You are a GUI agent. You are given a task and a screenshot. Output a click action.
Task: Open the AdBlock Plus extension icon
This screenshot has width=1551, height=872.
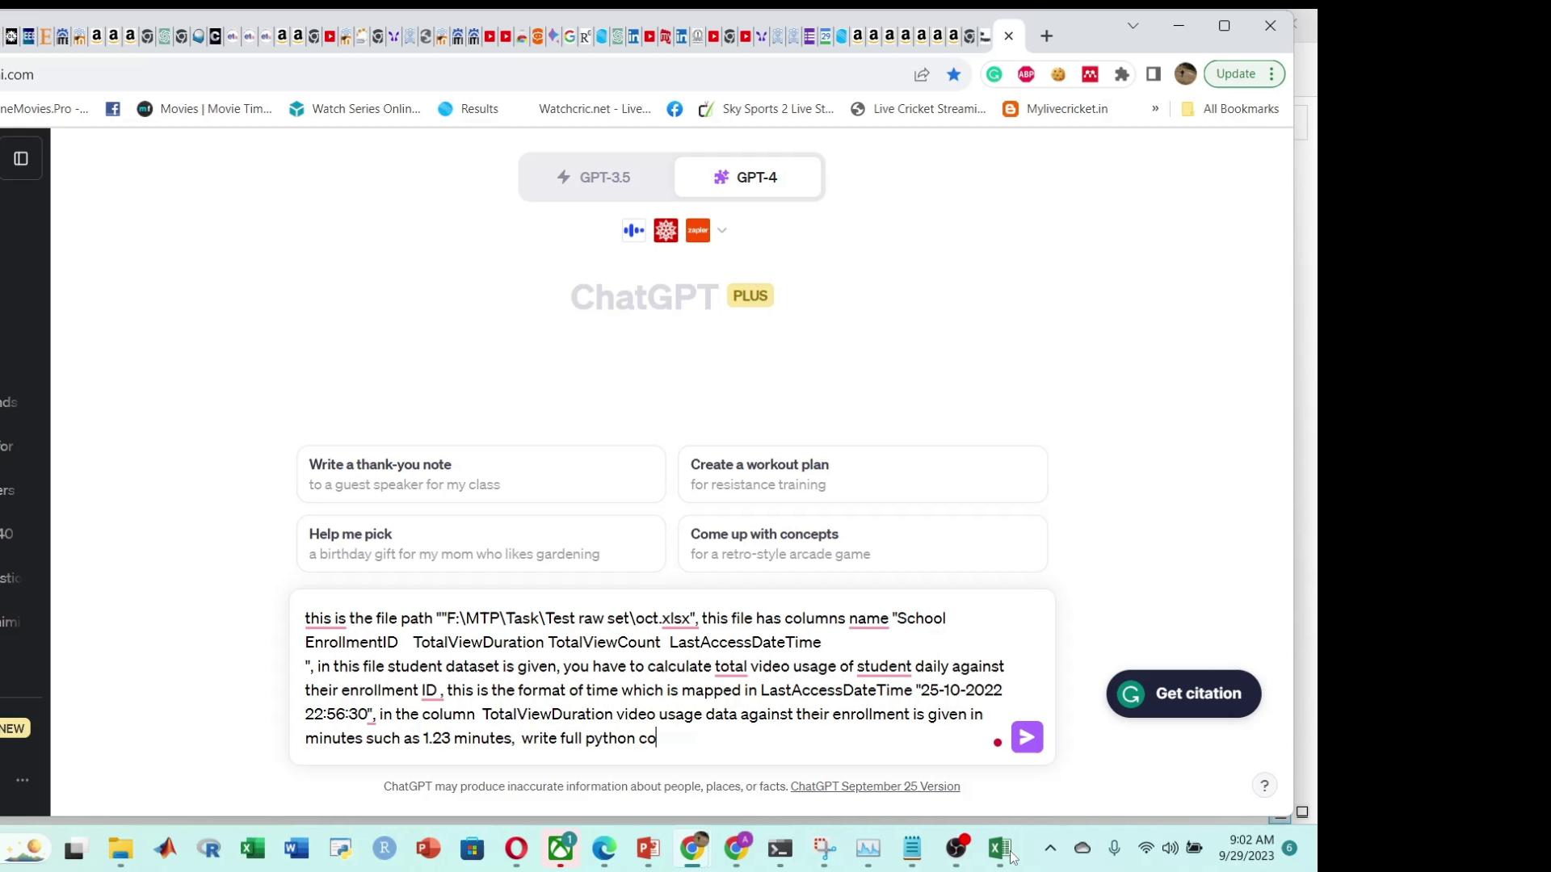coord(1026,74)
